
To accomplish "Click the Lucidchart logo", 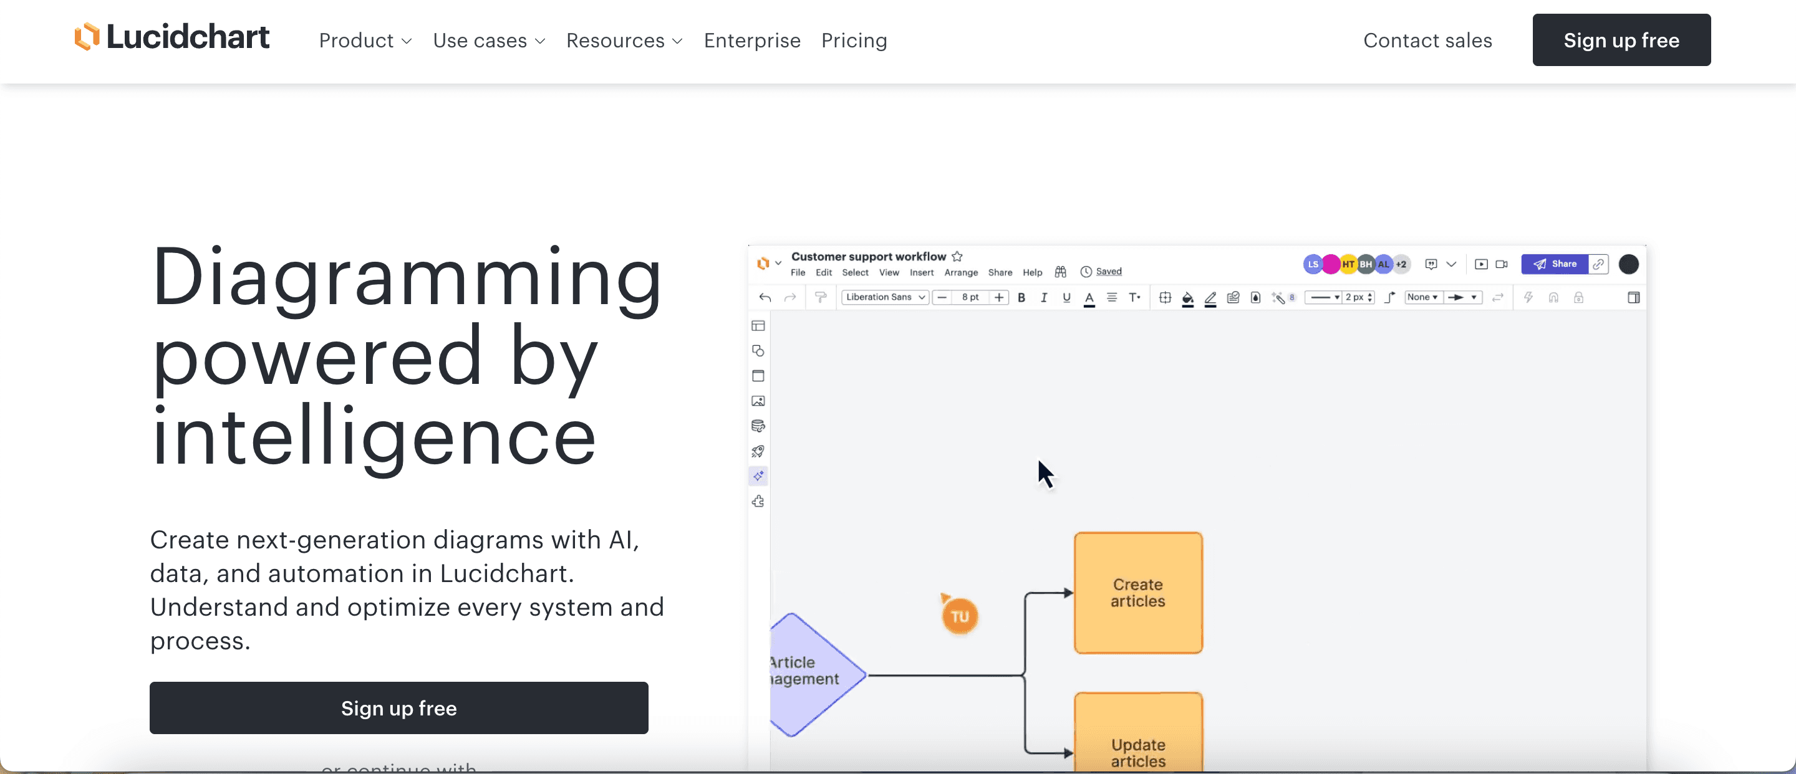I will coord(171,37).
